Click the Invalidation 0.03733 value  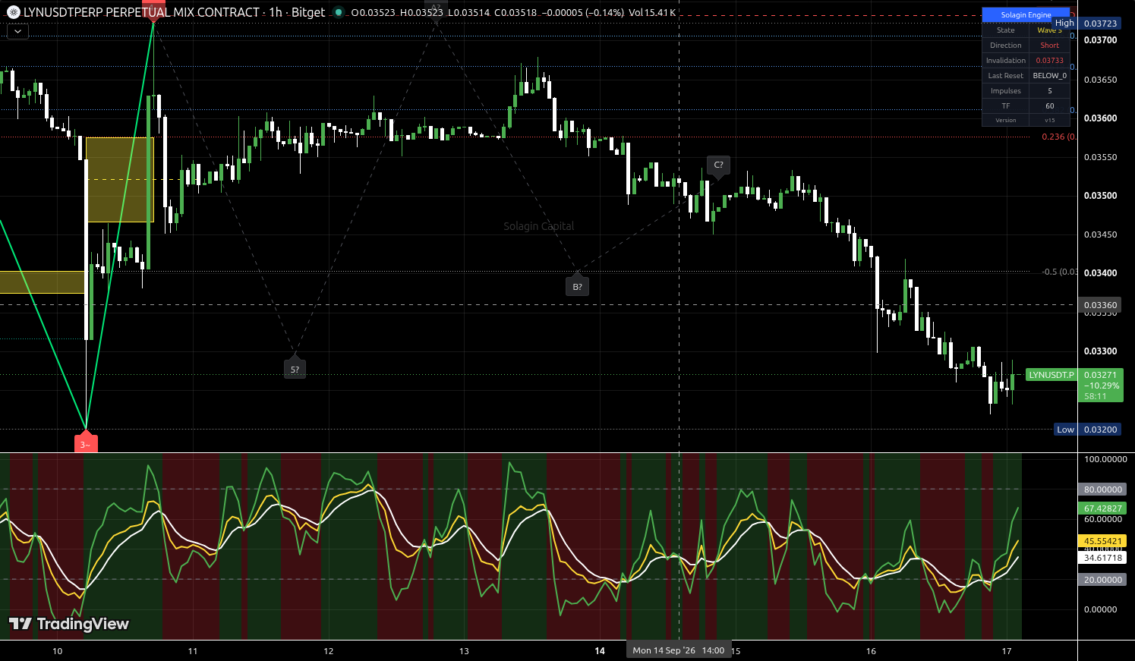point(1049,61)
